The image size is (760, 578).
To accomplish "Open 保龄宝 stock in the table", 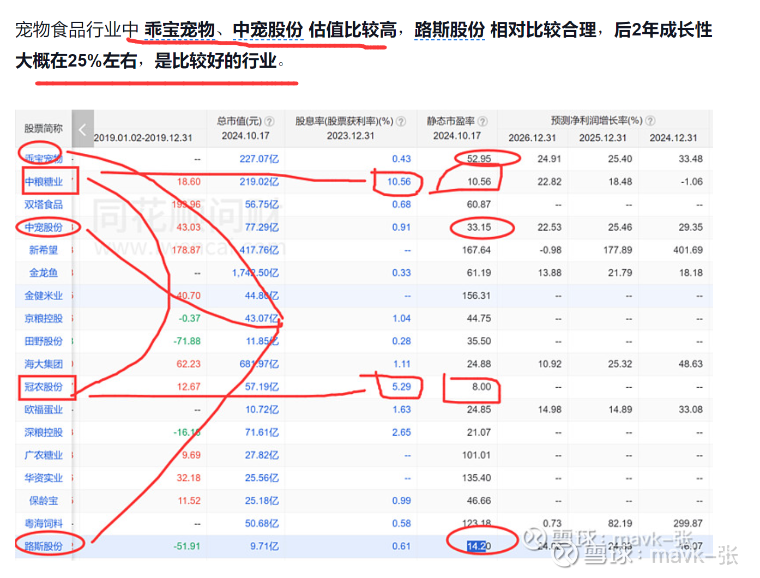I will tap(44, 501).
